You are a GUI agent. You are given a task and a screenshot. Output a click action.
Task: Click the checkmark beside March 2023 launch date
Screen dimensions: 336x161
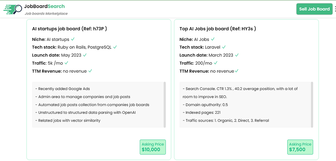point(237,55)
